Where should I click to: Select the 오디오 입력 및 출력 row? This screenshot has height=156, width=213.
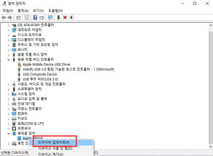coord(32,99)
